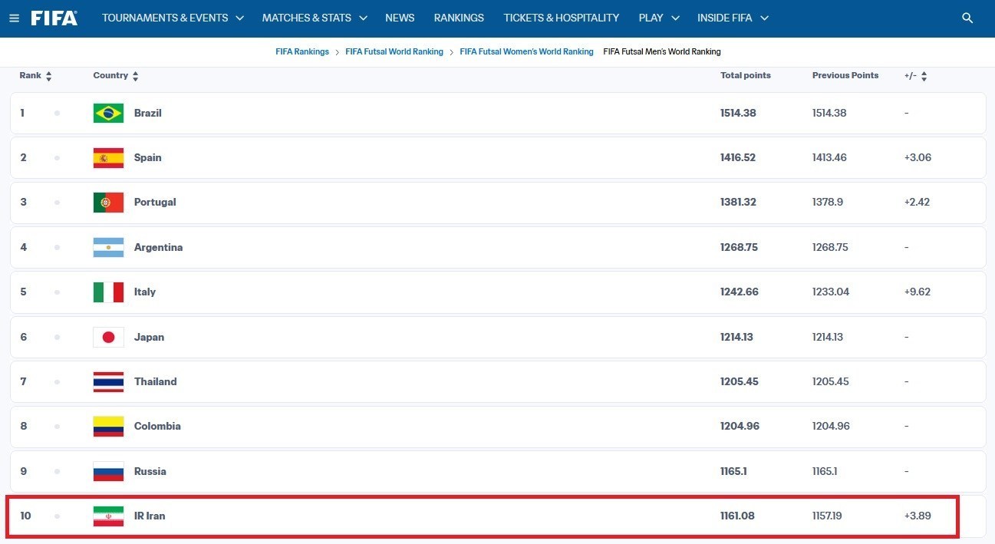Click Colombia's total points 1204.96
995x544 pixels.
tap(740, 426)
